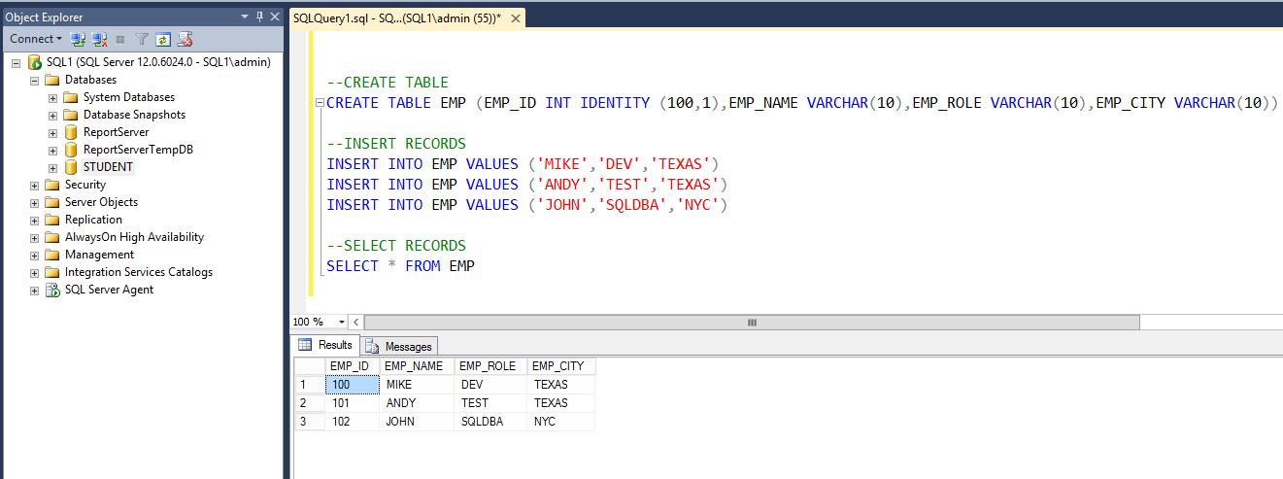Expand the SQL Server Agent node
The image size is (1283, 479).
[x=35, y=290]
